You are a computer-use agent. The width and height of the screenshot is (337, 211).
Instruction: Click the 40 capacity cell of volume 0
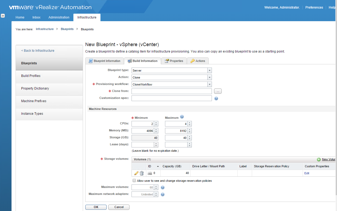pyautogui.click(x=175, y=173)
